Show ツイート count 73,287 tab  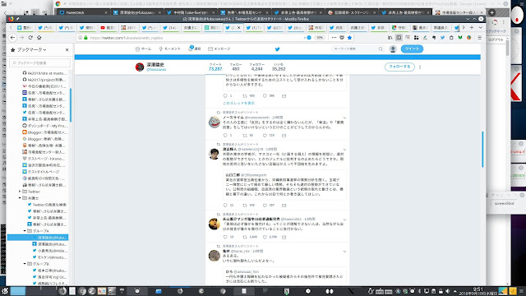(215, 67)
